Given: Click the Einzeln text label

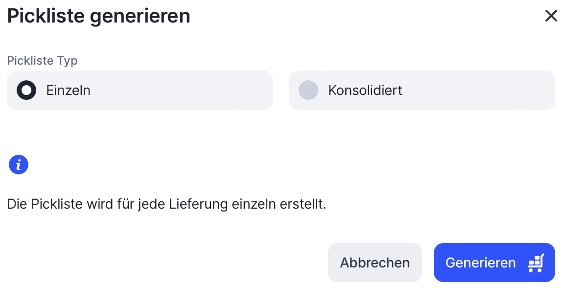Looking at the screenshot, I should click(x=68, y=91).
